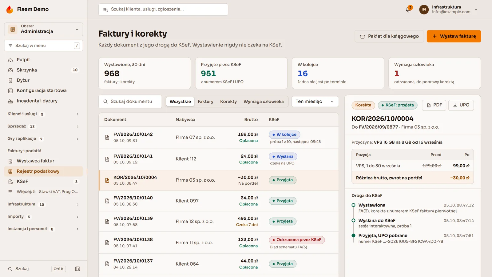Image resolution: width=492 pixels, height=277 pixels.
Task: Download PDF of the correction
Action: [x=434, y=105]
